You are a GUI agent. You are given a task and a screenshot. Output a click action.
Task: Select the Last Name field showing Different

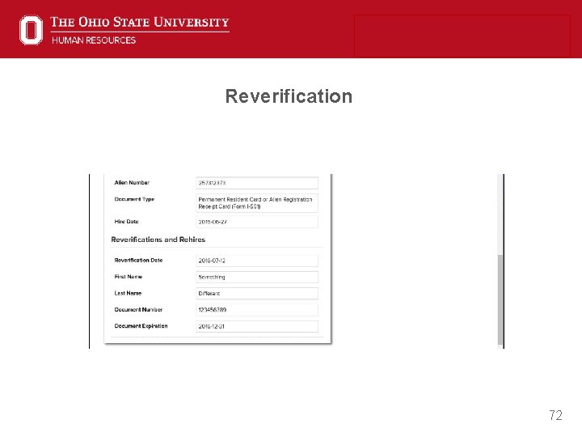(257, 293)
